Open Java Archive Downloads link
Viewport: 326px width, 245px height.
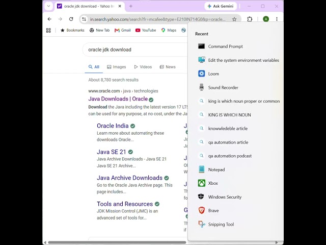(x=129, y=178)
